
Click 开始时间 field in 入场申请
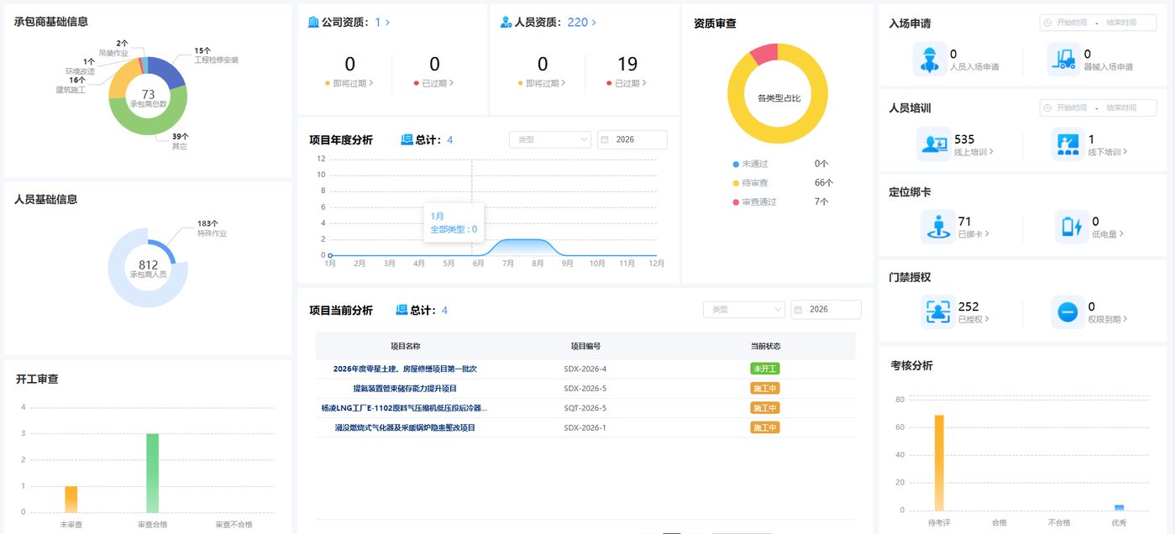[x=1073, y=23]
